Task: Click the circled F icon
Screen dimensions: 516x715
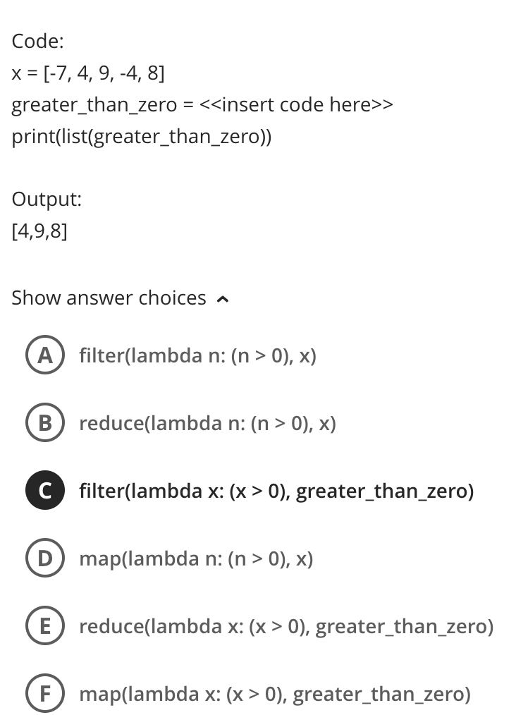Action: click(44, 694)
